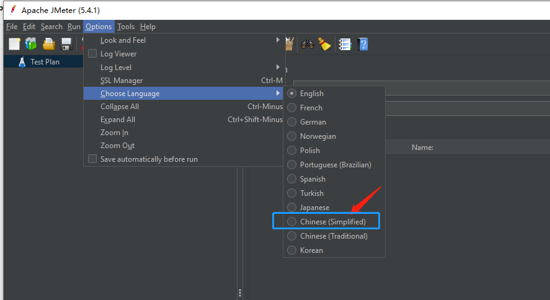Viewport: 550px width, 300px height.
Task: Click the Options menu
Action: pos(99,27)
